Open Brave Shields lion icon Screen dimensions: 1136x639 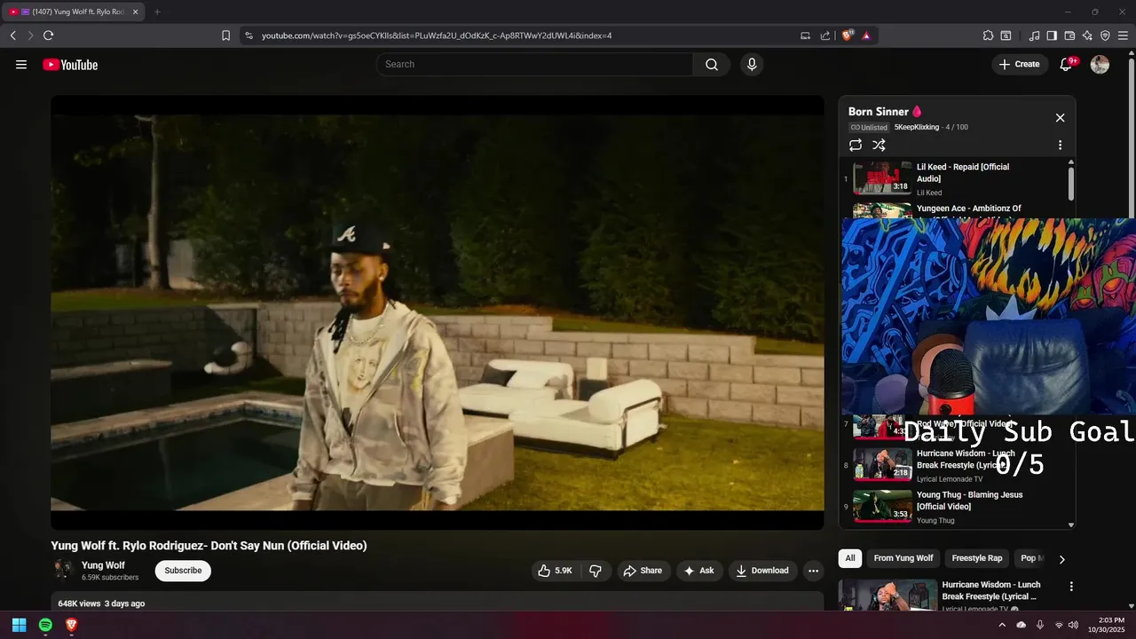coord(847,35)
